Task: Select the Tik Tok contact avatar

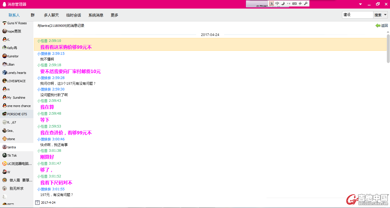Action: point(5,156)
